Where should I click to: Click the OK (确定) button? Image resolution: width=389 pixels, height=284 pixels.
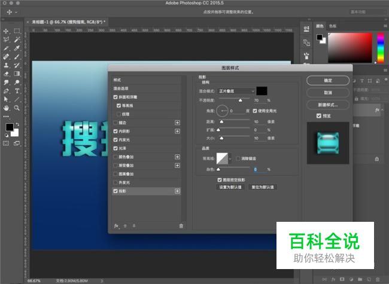coord(328,81)
